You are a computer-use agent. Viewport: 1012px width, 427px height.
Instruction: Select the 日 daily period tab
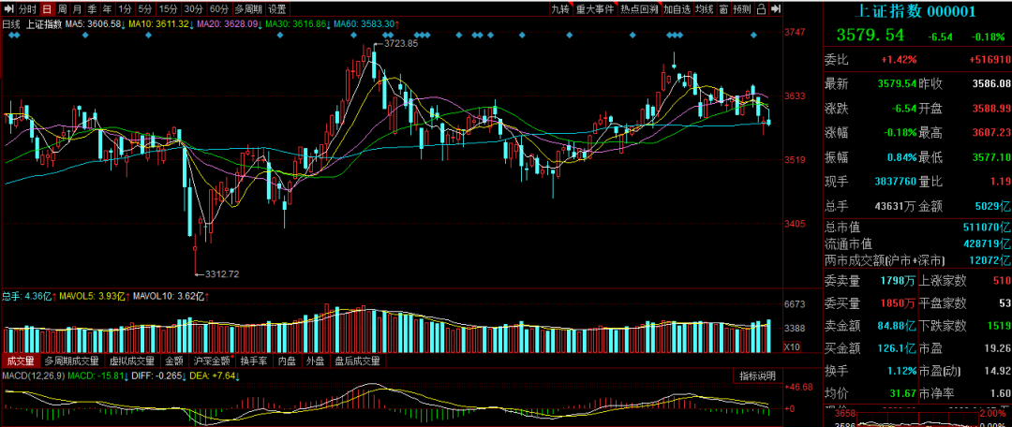(x=47, y=9)
